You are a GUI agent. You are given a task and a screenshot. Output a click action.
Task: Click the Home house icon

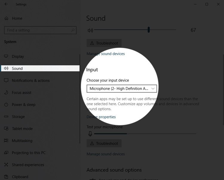tap(6, 18)
